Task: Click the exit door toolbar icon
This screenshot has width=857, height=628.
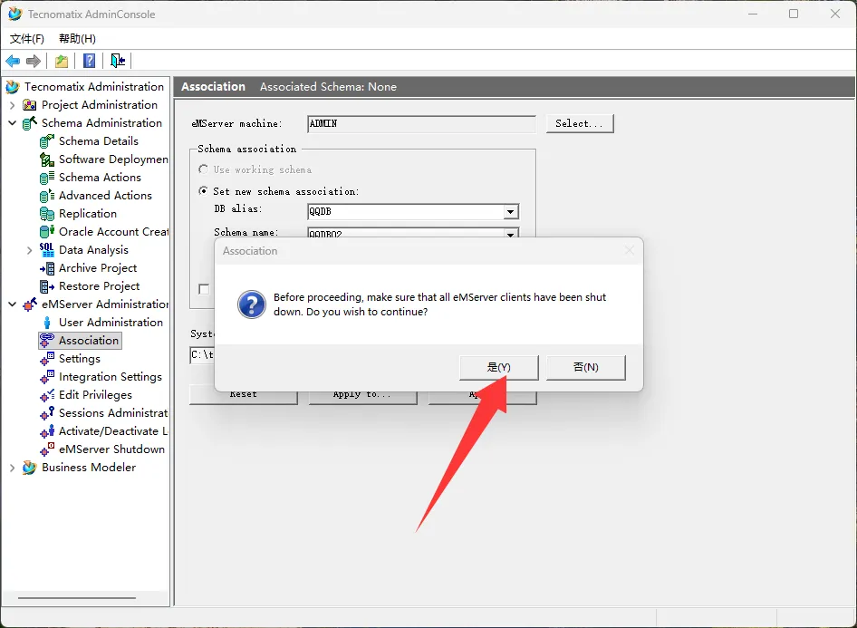Action: [x=118, y=61]
